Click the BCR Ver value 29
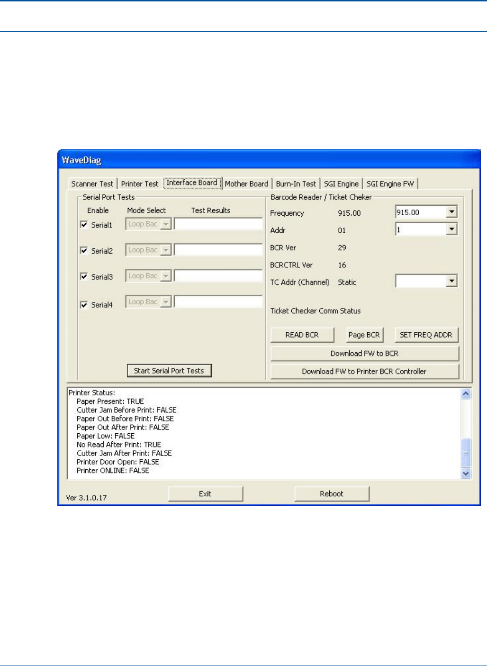The height and width of the screenshot is (666, 487). coord(342,247)
